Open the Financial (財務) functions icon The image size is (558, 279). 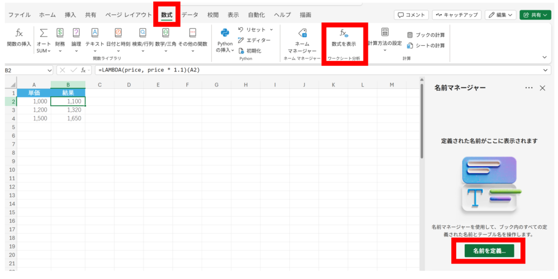60,34
